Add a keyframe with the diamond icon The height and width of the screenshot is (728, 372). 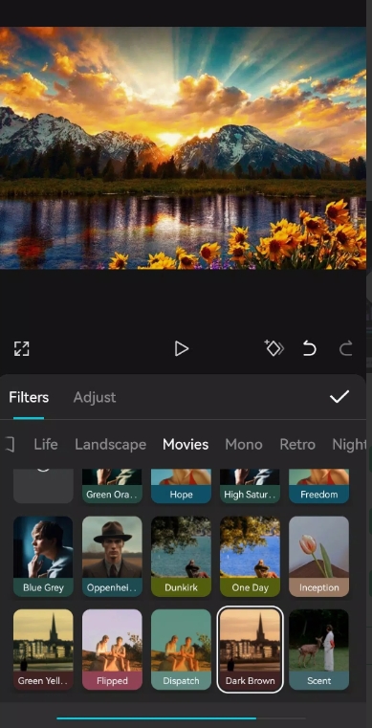(274, 348)
